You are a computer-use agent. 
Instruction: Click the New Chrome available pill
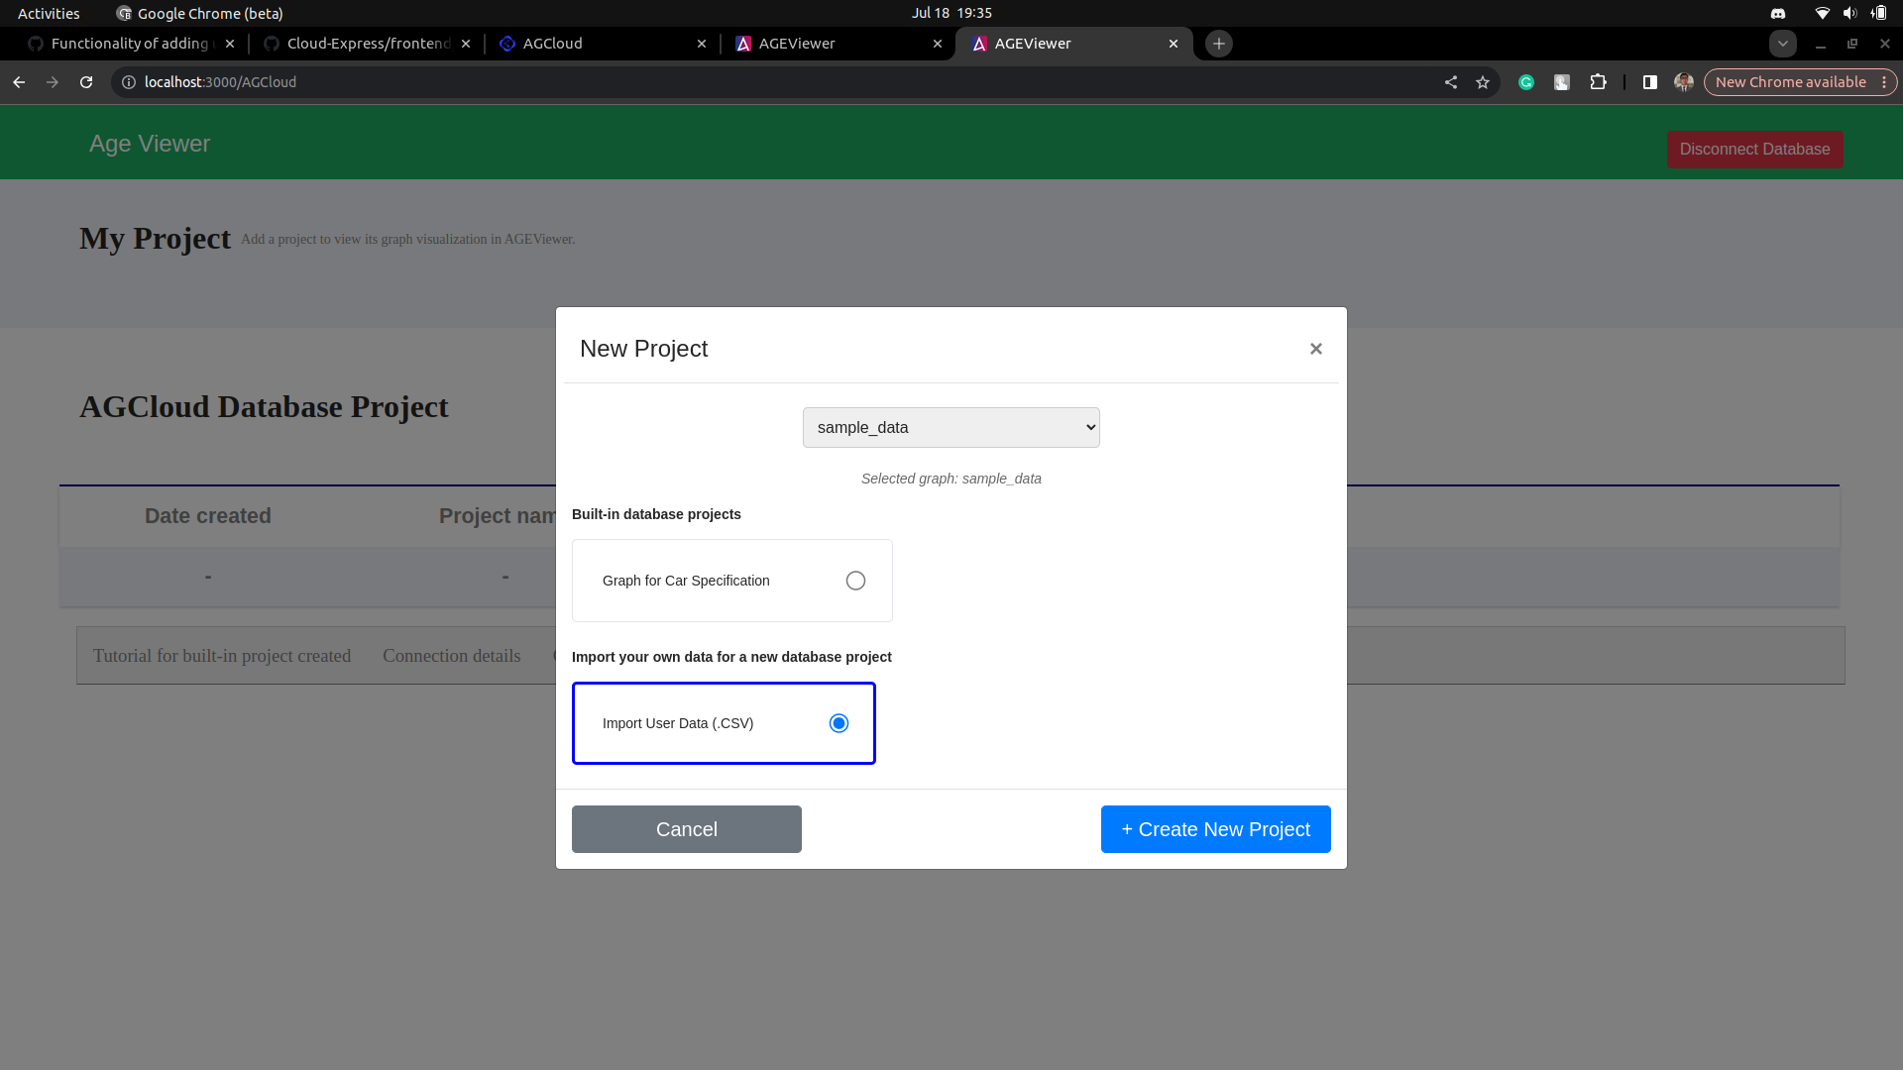[x=1790, y=82]
